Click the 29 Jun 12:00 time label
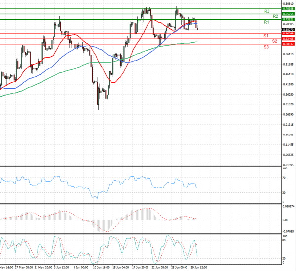The height and width of the screenshot is (271, 296). point(199,268)
